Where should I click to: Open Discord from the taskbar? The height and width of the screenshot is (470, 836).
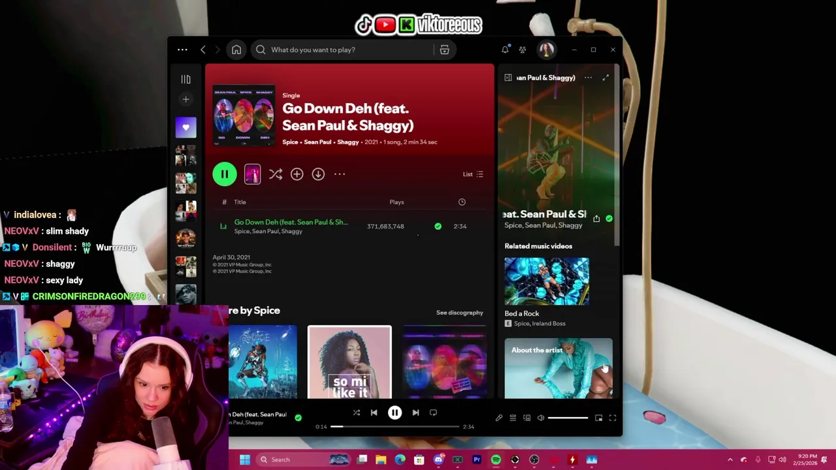(438, 460)
